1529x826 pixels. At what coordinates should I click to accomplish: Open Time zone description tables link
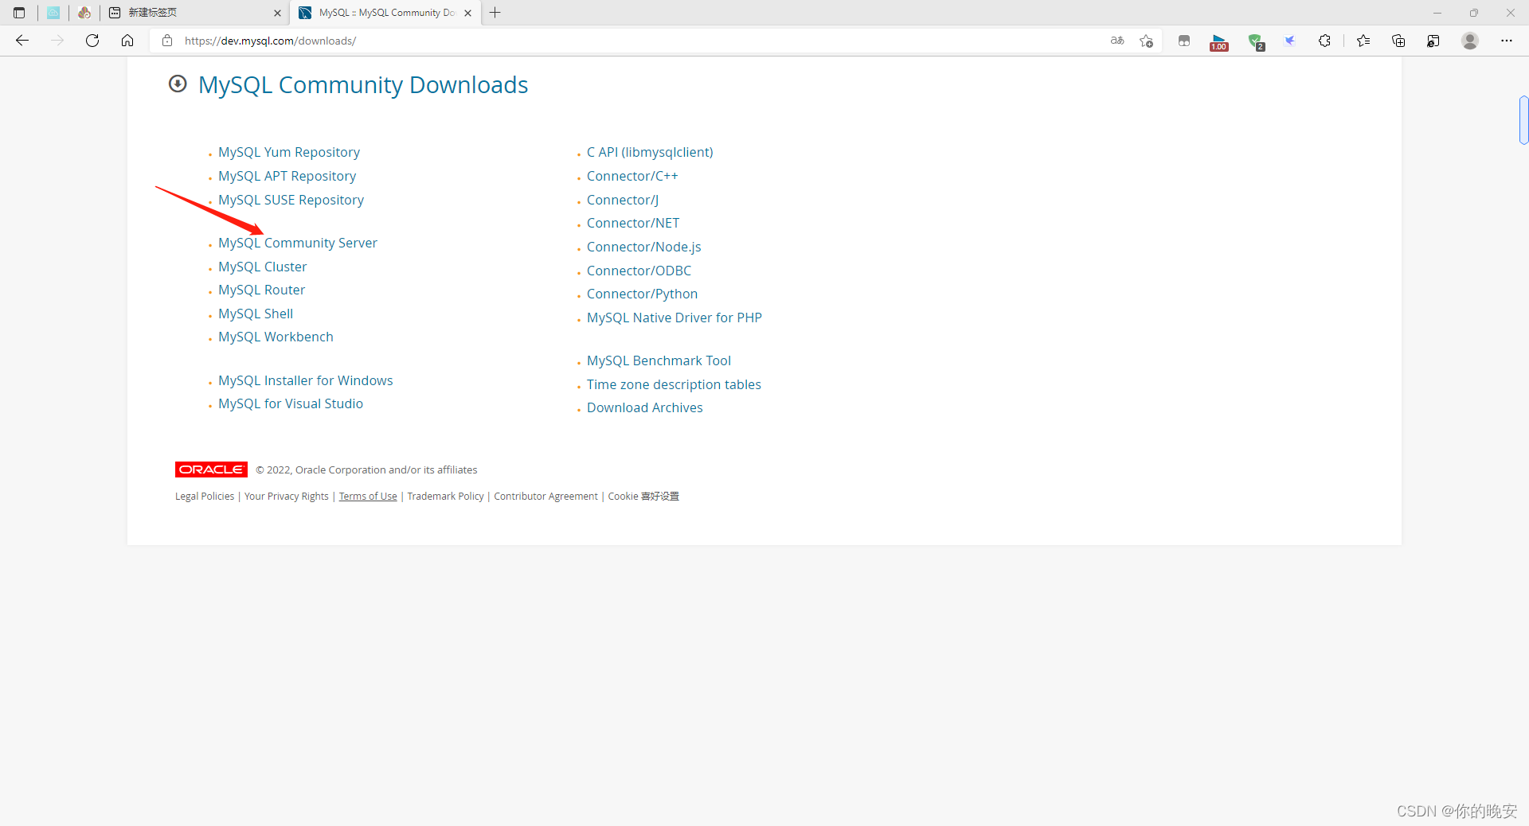point(674,384)
